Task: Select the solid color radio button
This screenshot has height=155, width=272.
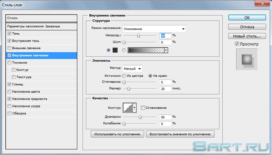Action: [x=108, y=50]
